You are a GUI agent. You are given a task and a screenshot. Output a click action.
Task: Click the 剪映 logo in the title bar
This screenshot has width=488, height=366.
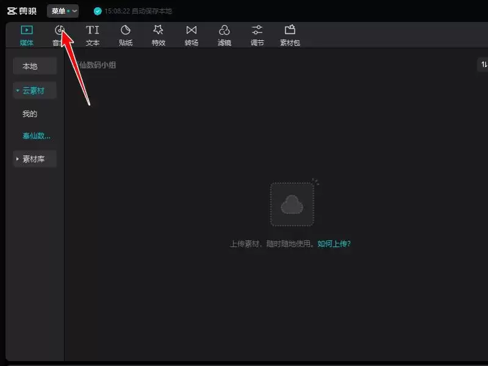click(x=22, y=11)
